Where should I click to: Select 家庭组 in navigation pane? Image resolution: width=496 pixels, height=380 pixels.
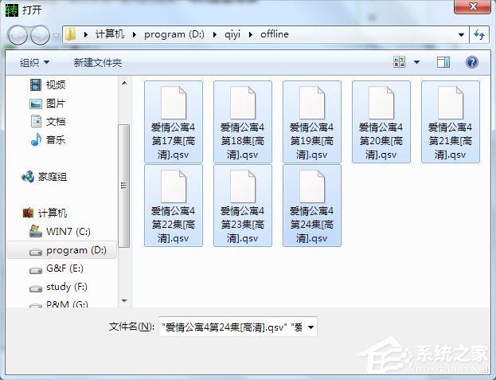(53, 177)
